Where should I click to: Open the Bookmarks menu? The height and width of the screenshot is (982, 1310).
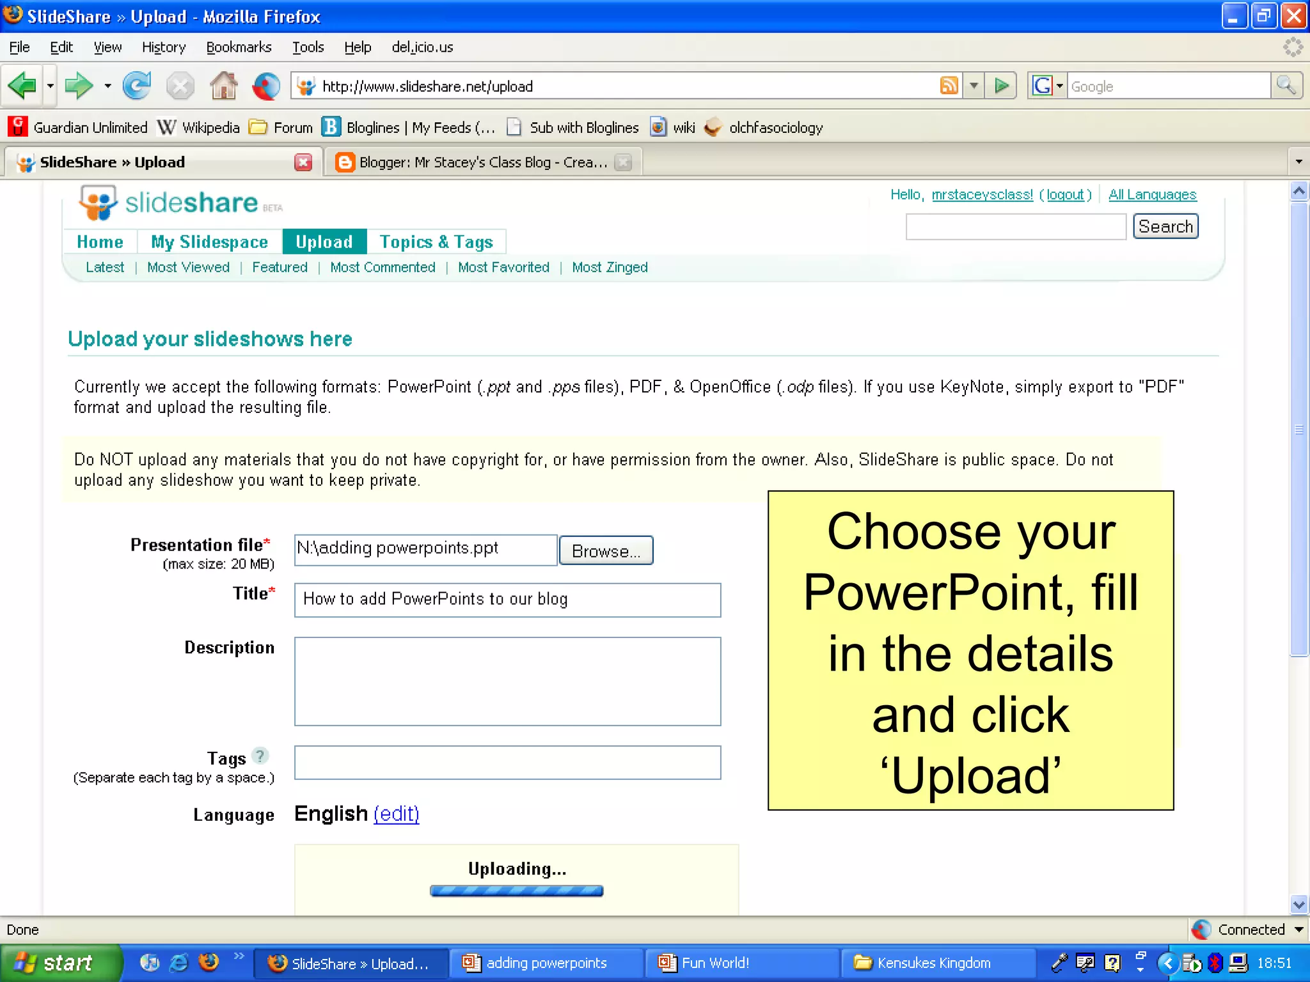[239, 47]
